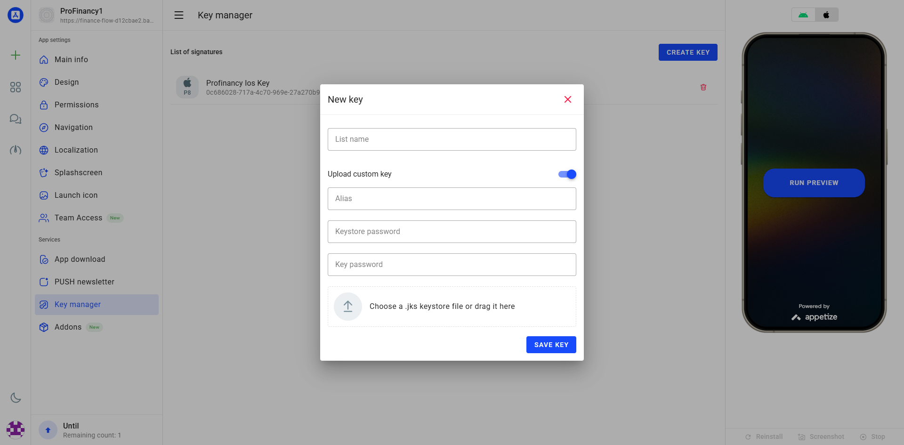Open the Addons page
Screen dimensions: 904x445
click(x=97, y=327)
